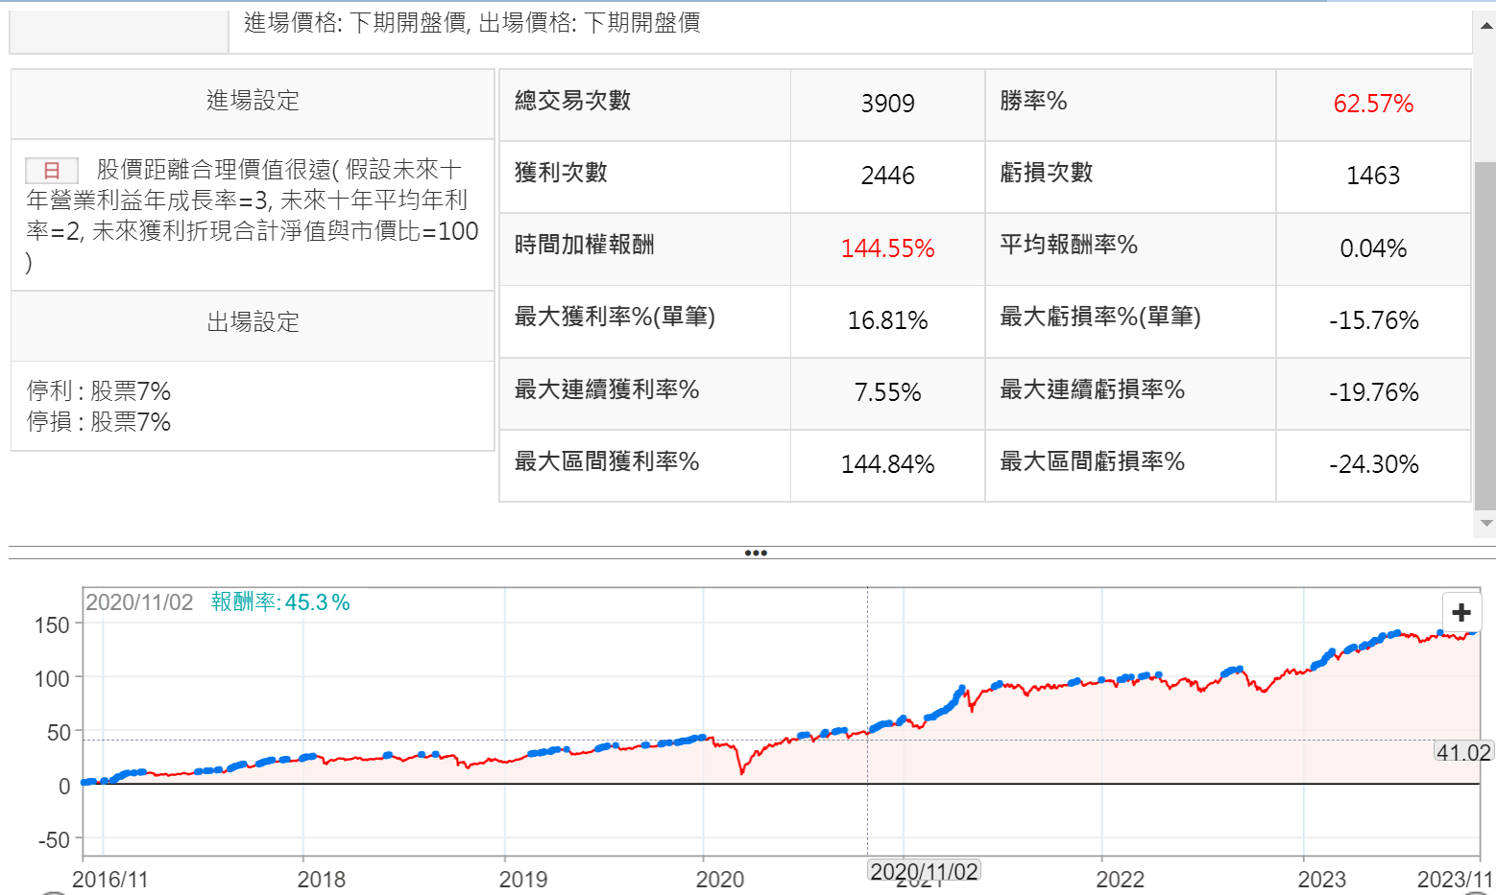The width and height of the screenshot is (1496, 895).
Task: Click the three-dot panel divider handle
Action: pos(756,553)
